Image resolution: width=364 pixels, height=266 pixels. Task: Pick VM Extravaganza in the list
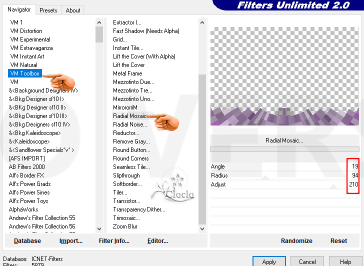click(31, 48)
